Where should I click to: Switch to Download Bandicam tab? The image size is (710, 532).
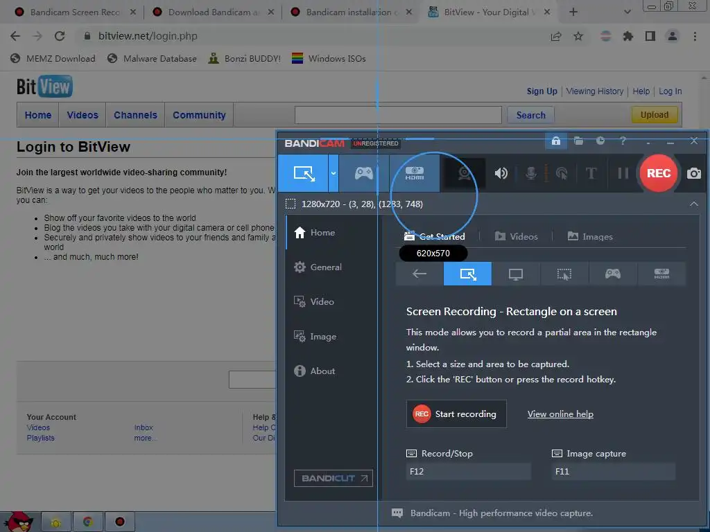[x=214, y=12]
